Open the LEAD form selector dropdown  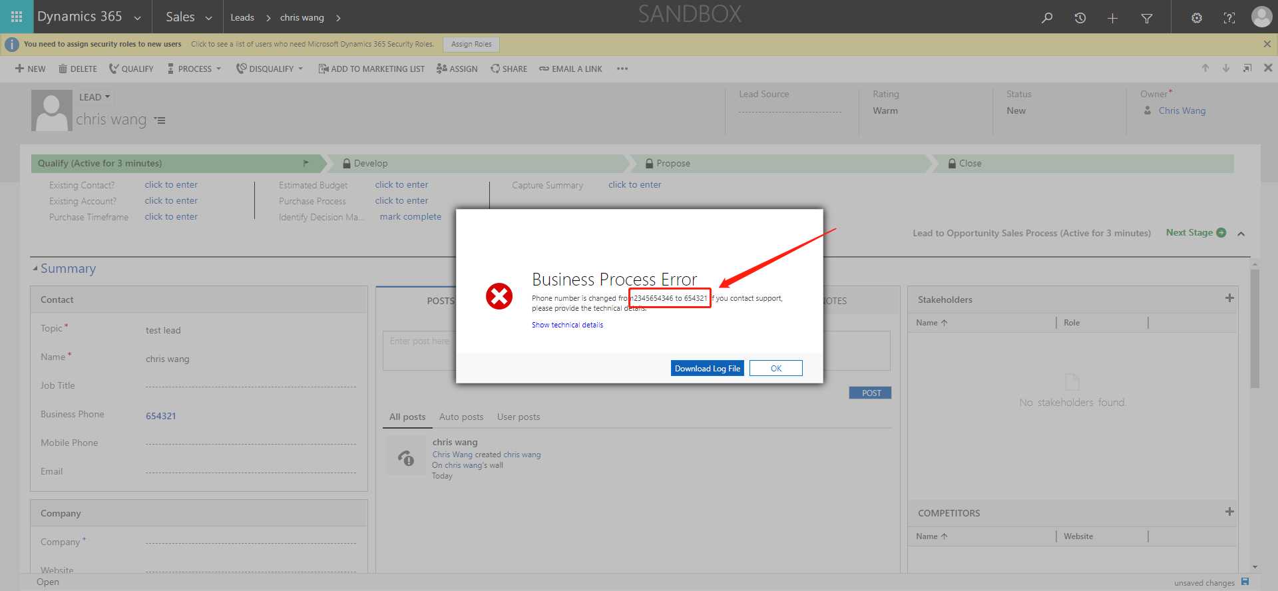click(95, 97)
